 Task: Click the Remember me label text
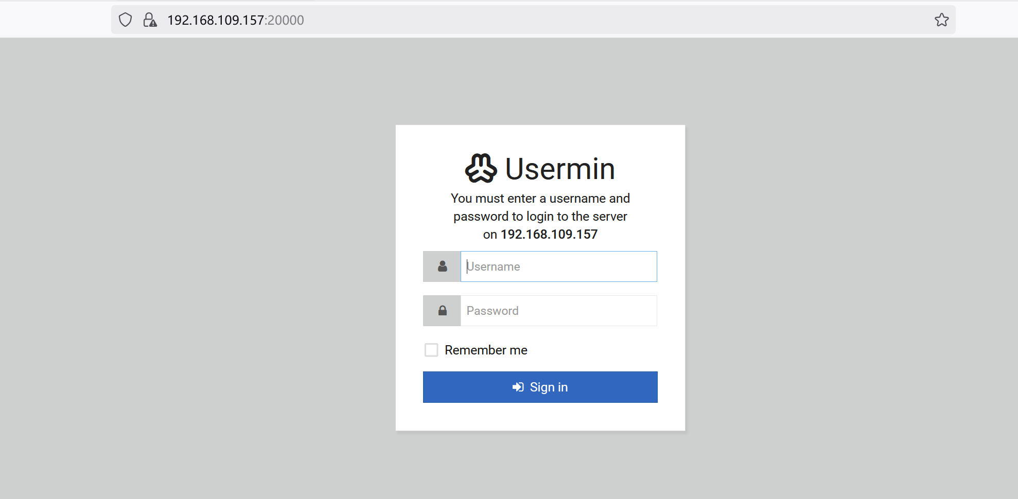click(486, 350)
